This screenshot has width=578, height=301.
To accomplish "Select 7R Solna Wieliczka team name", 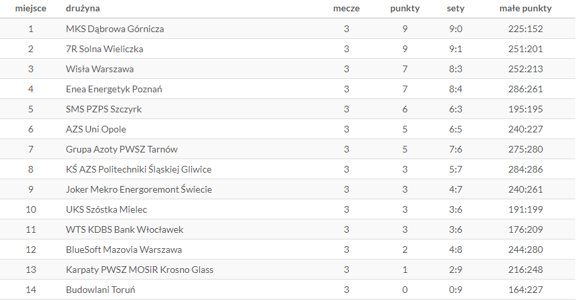I will pyautogui.click(x=104, y=49).
